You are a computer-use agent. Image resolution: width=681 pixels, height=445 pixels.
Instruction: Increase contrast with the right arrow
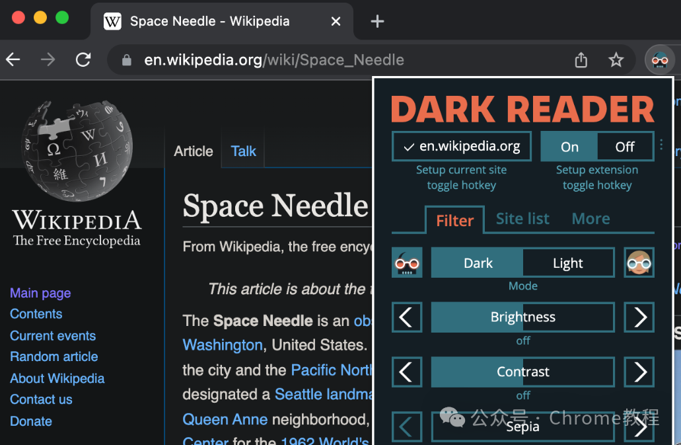(x=639, y=372)
